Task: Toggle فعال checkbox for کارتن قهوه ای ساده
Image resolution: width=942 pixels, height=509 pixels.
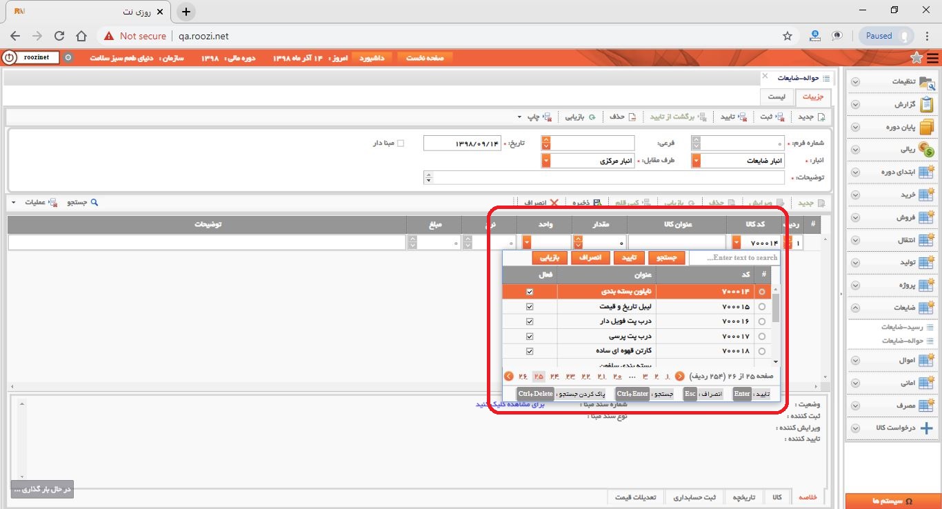Action: 530,351
